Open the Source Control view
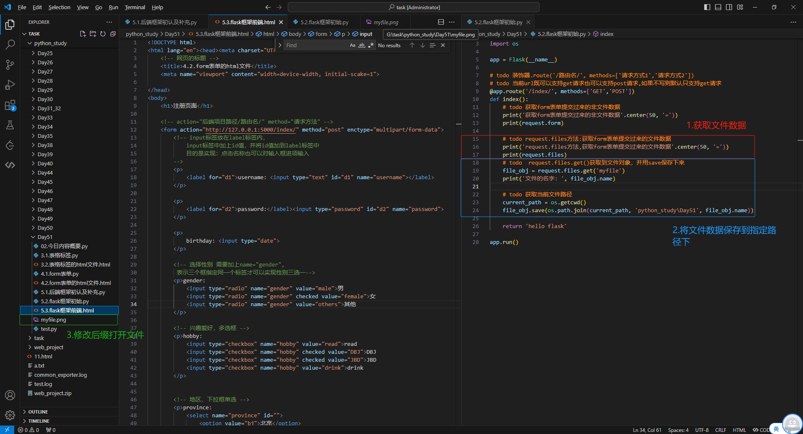This screenshot has width=803, height=434. point(10,64)
